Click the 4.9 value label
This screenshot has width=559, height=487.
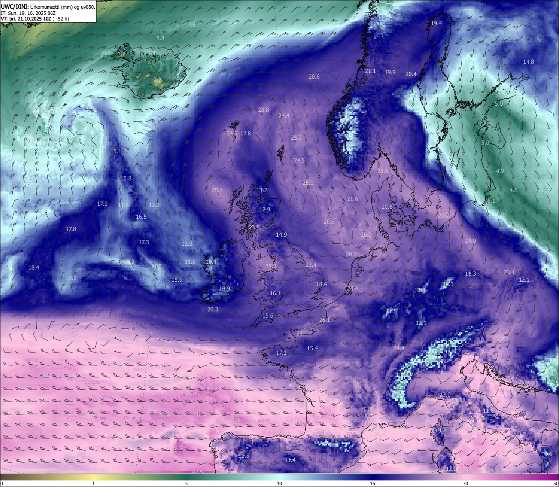pos(500,171)
